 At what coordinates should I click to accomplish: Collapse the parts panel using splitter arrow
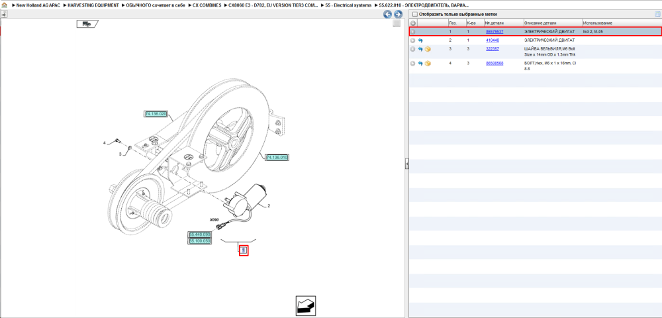tap(407, 164)
